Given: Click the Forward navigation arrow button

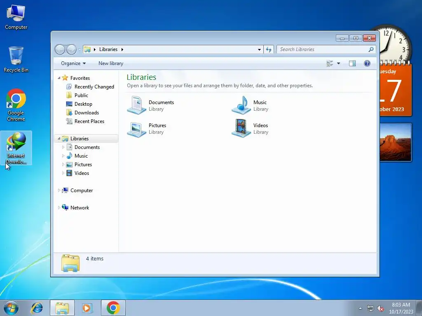Looking at the screenshot, I should pos(71,49).
